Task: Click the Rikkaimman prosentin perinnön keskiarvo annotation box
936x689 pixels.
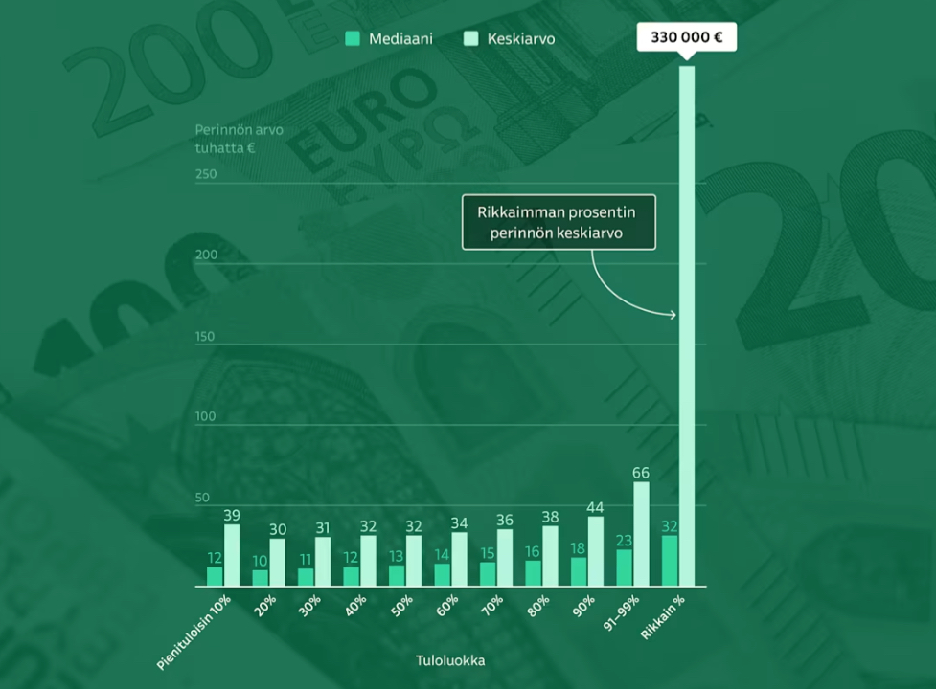Action: pyautogui.click(x=559, y=222)
